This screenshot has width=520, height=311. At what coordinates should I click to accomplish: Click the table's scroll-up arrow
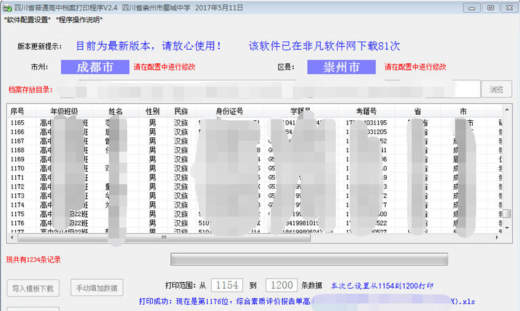pos(507,110)
